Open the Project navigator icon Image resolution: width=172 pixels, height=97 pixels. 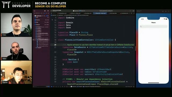[x=34, y=13]
